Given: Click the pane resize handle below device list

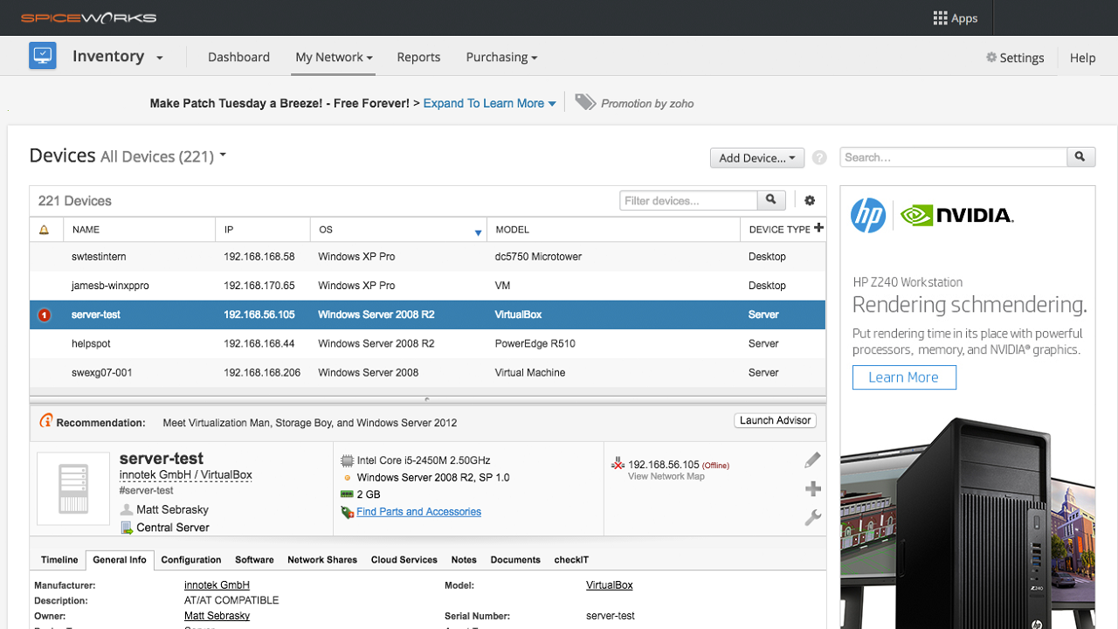Looking at the screenshot, I should [427, 399].
